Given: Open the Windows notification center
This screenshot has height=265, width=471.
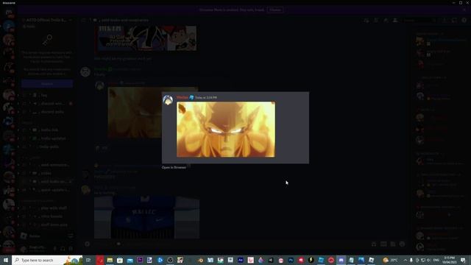Looking at the screenshot, I should click(463, 260).
